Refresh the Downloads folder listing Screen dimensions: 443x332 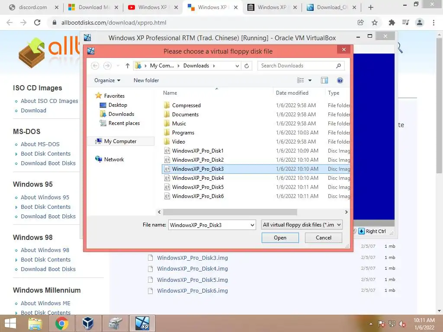[247, 66]
